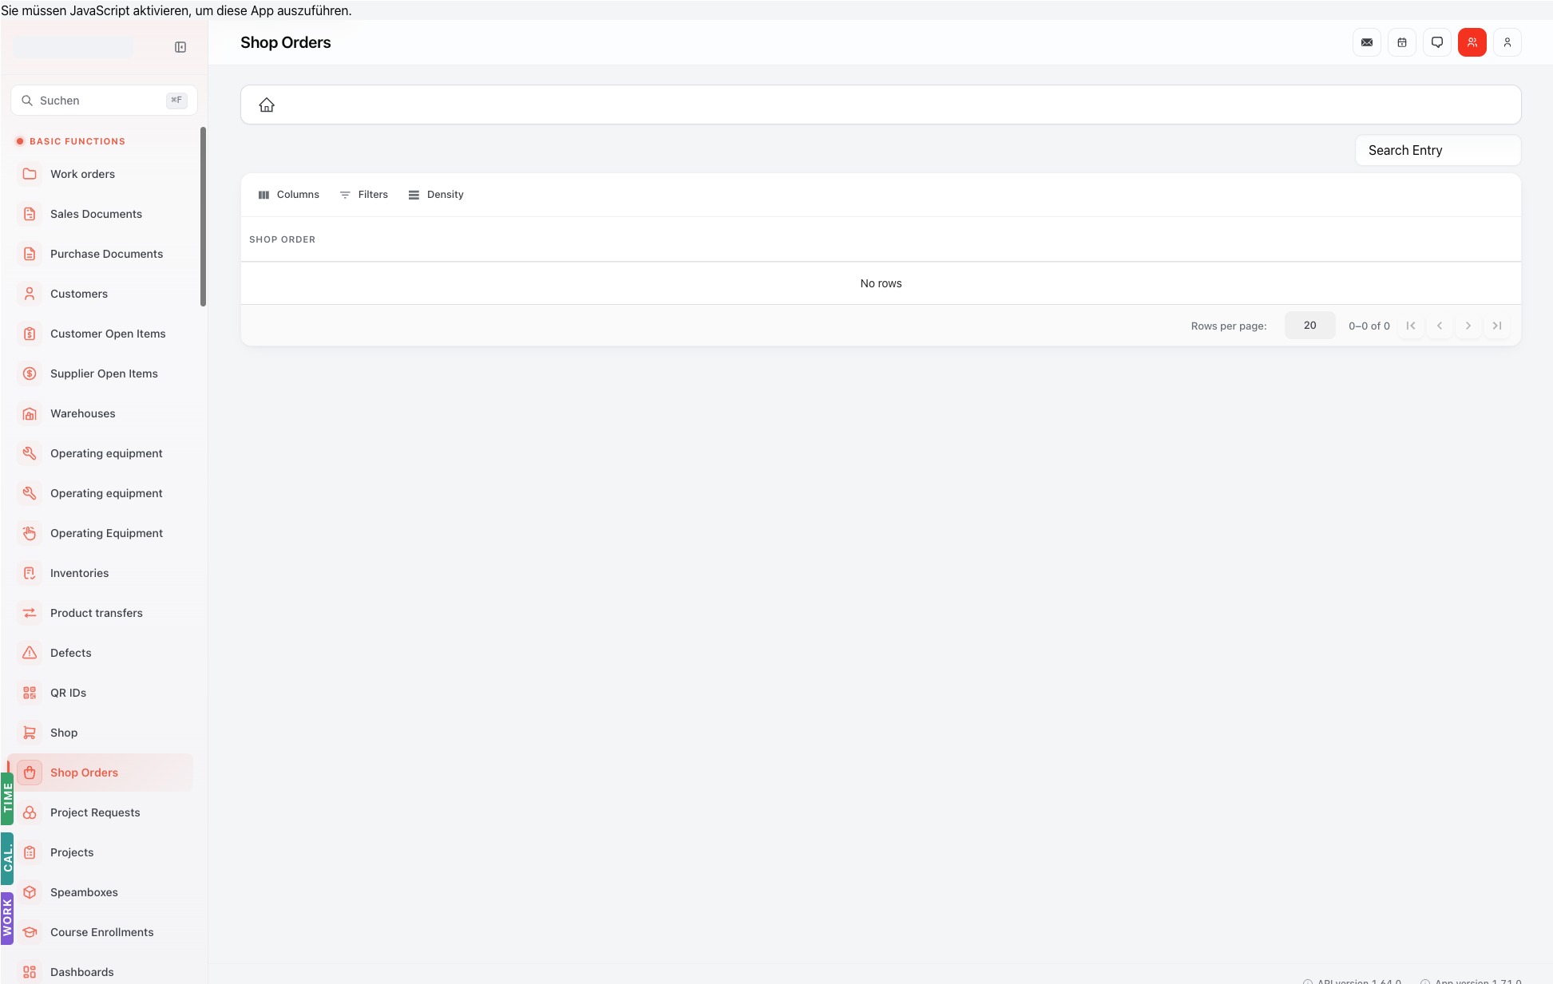
Task: Go to last page of table
Action: 1497,326
